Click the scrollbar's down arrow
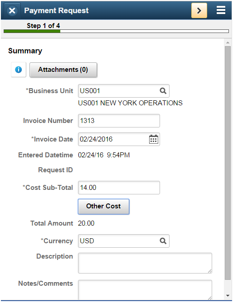233x302 pixels. tap(228, 296)
